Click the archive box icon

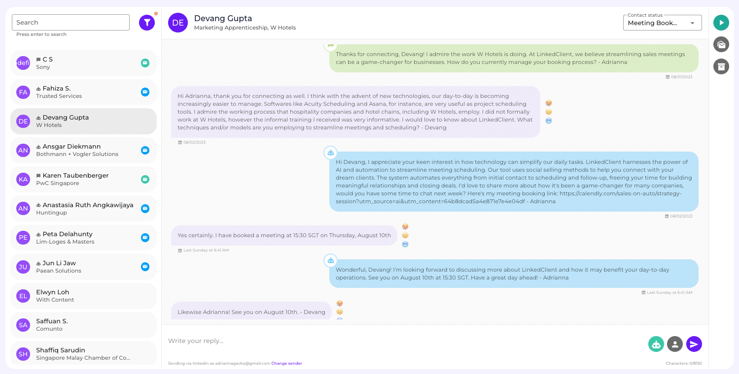pyautogui.click(x=721, y=66)
